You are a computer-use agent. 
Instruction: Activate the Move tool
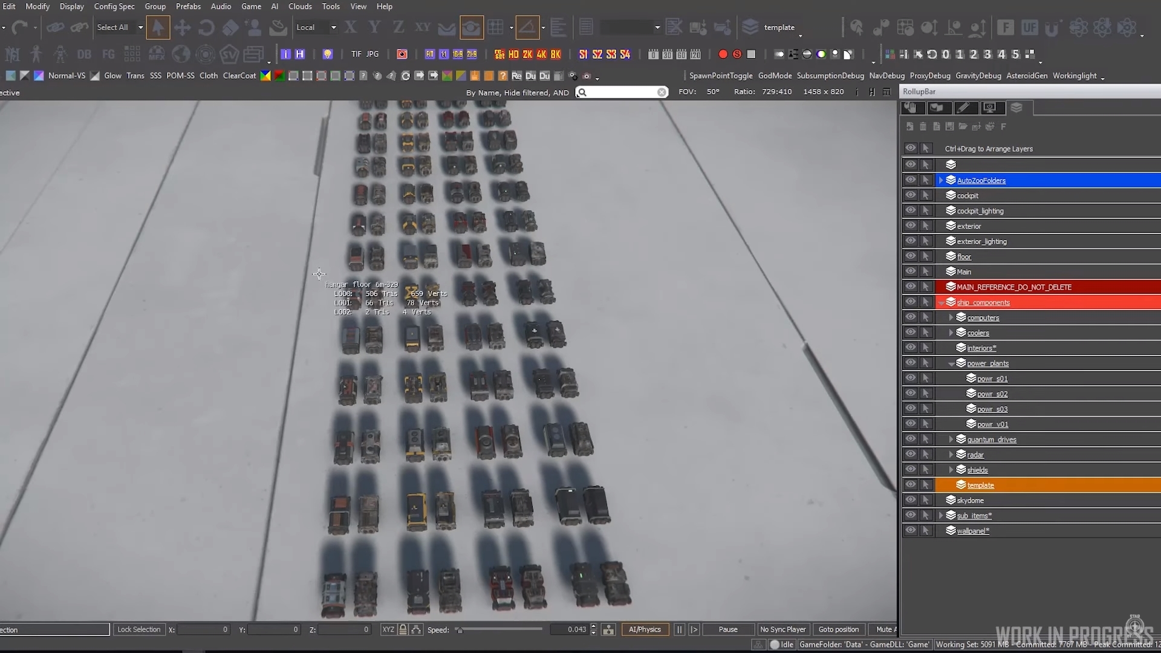182,27
